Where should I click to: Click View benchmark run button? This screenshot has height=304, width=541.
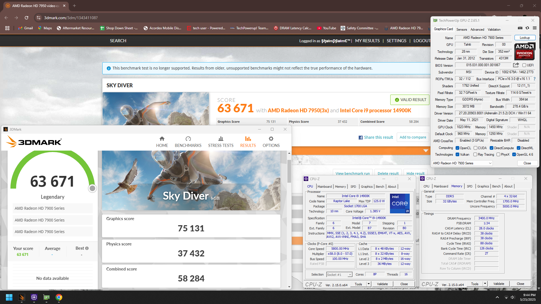point(352,173)
